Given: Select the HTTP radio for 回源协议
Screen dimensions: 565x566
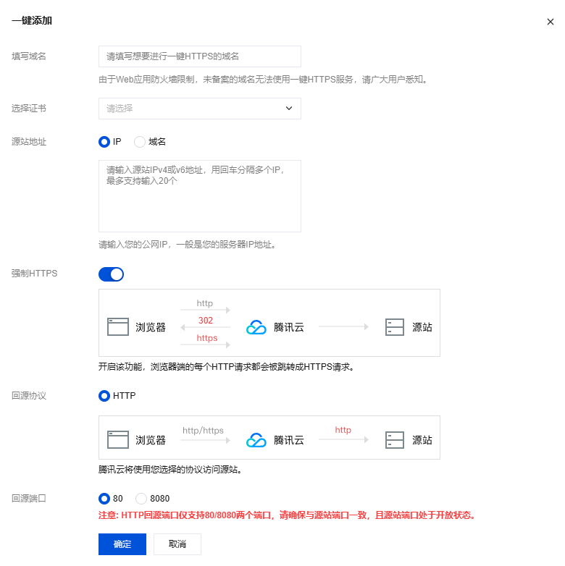Looking at the screenshot, I should click(104, 396).
